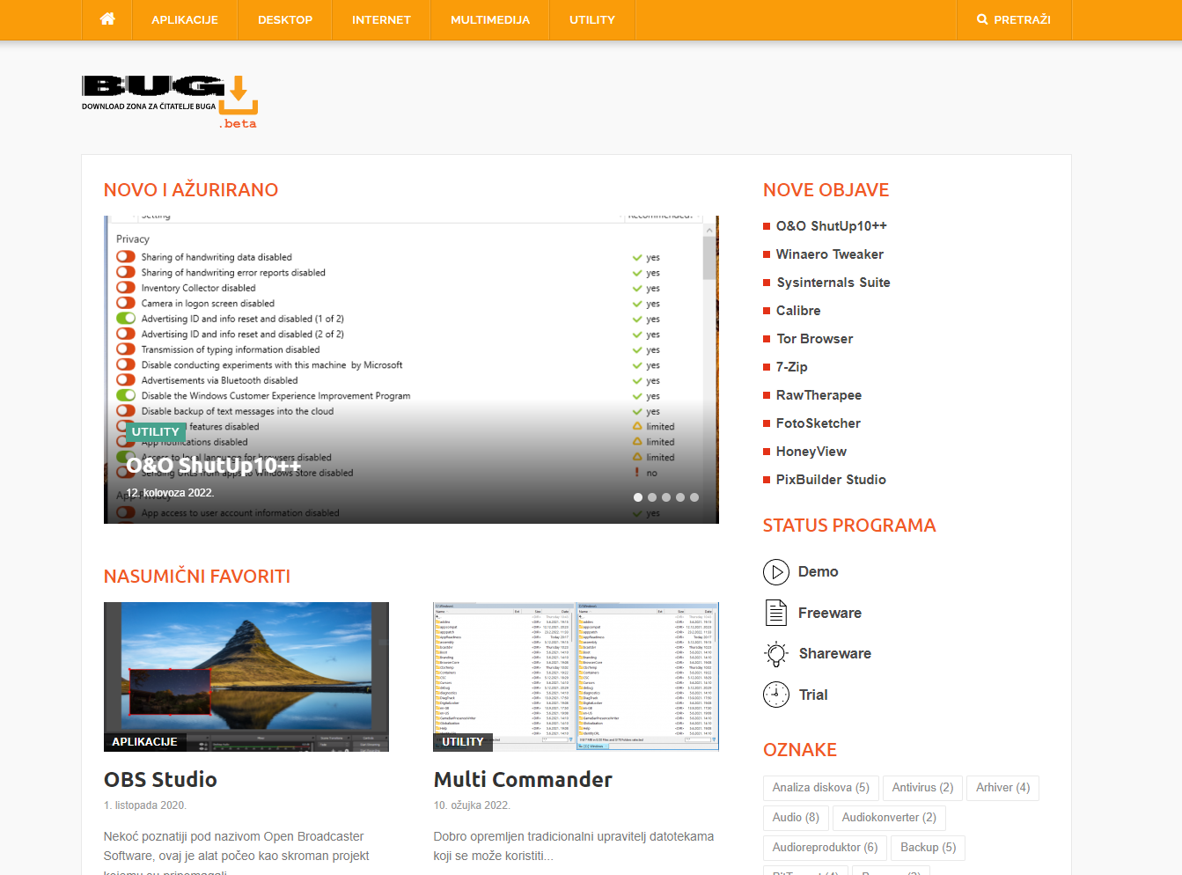Open the OBS Studio thumbnail image

[x=246, y=677]
